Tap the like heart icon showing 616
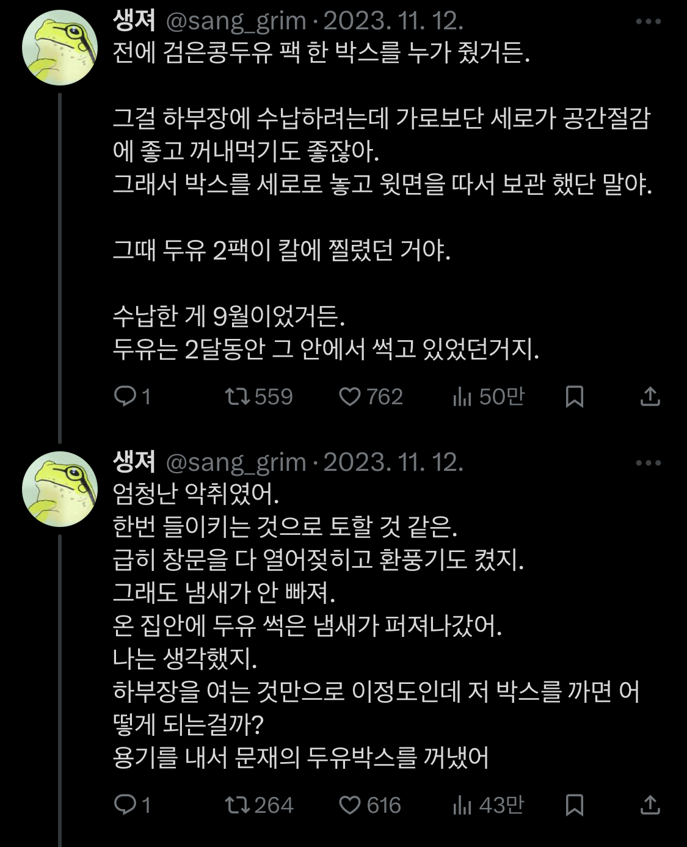The image size is (687, 847). click(x=351, y=805)
